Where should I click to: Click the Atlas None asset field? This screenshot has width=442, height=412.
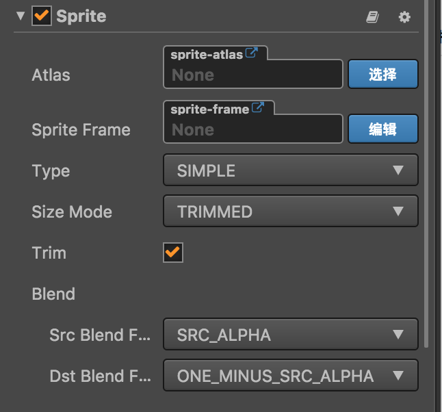pyautogui.click(x=252, y=75)
